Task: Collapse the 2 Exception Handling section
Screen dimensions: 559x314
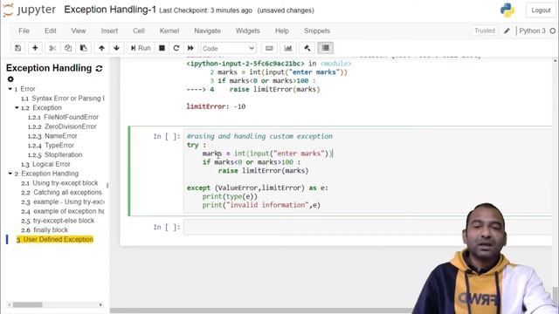Action: click(x=10, y=174)
